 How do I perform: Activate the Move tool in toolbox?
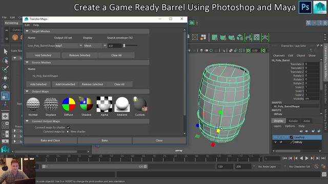tap(5, 78)
